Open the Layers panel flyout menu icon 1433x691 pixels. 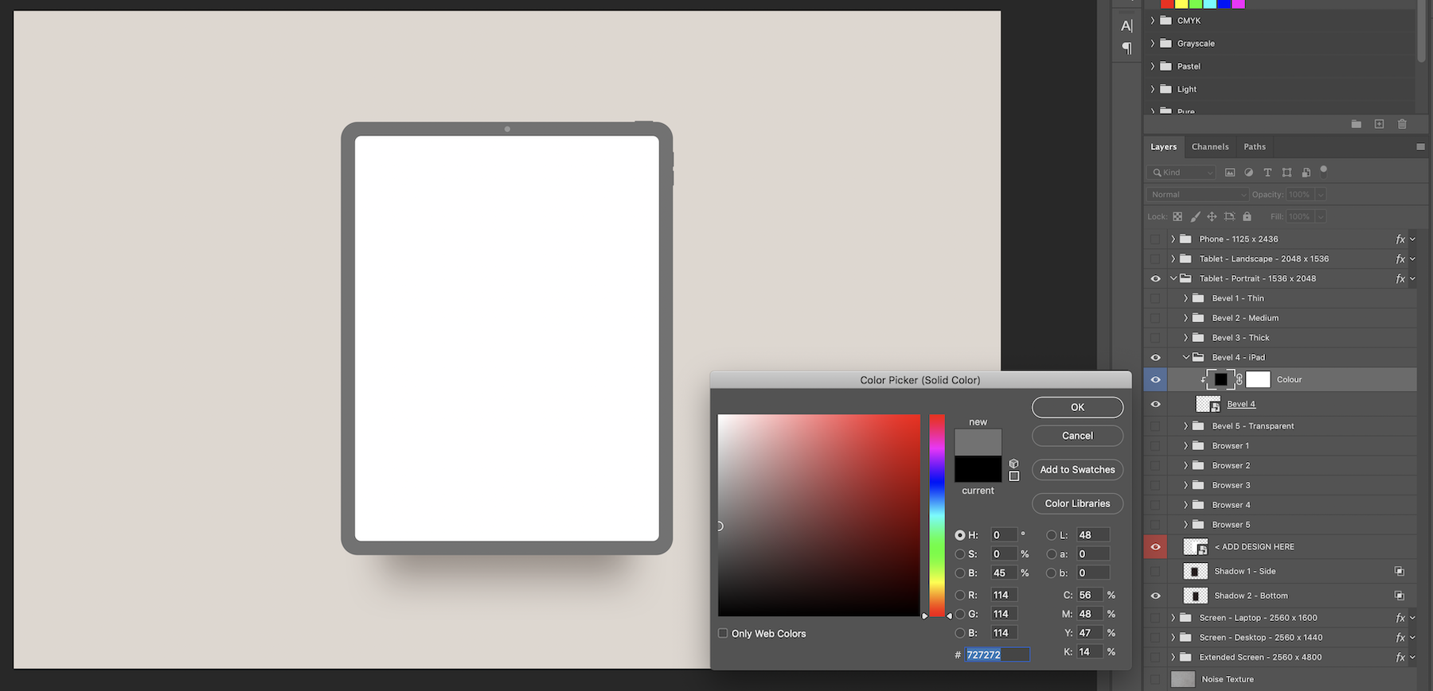point(1420,146)
